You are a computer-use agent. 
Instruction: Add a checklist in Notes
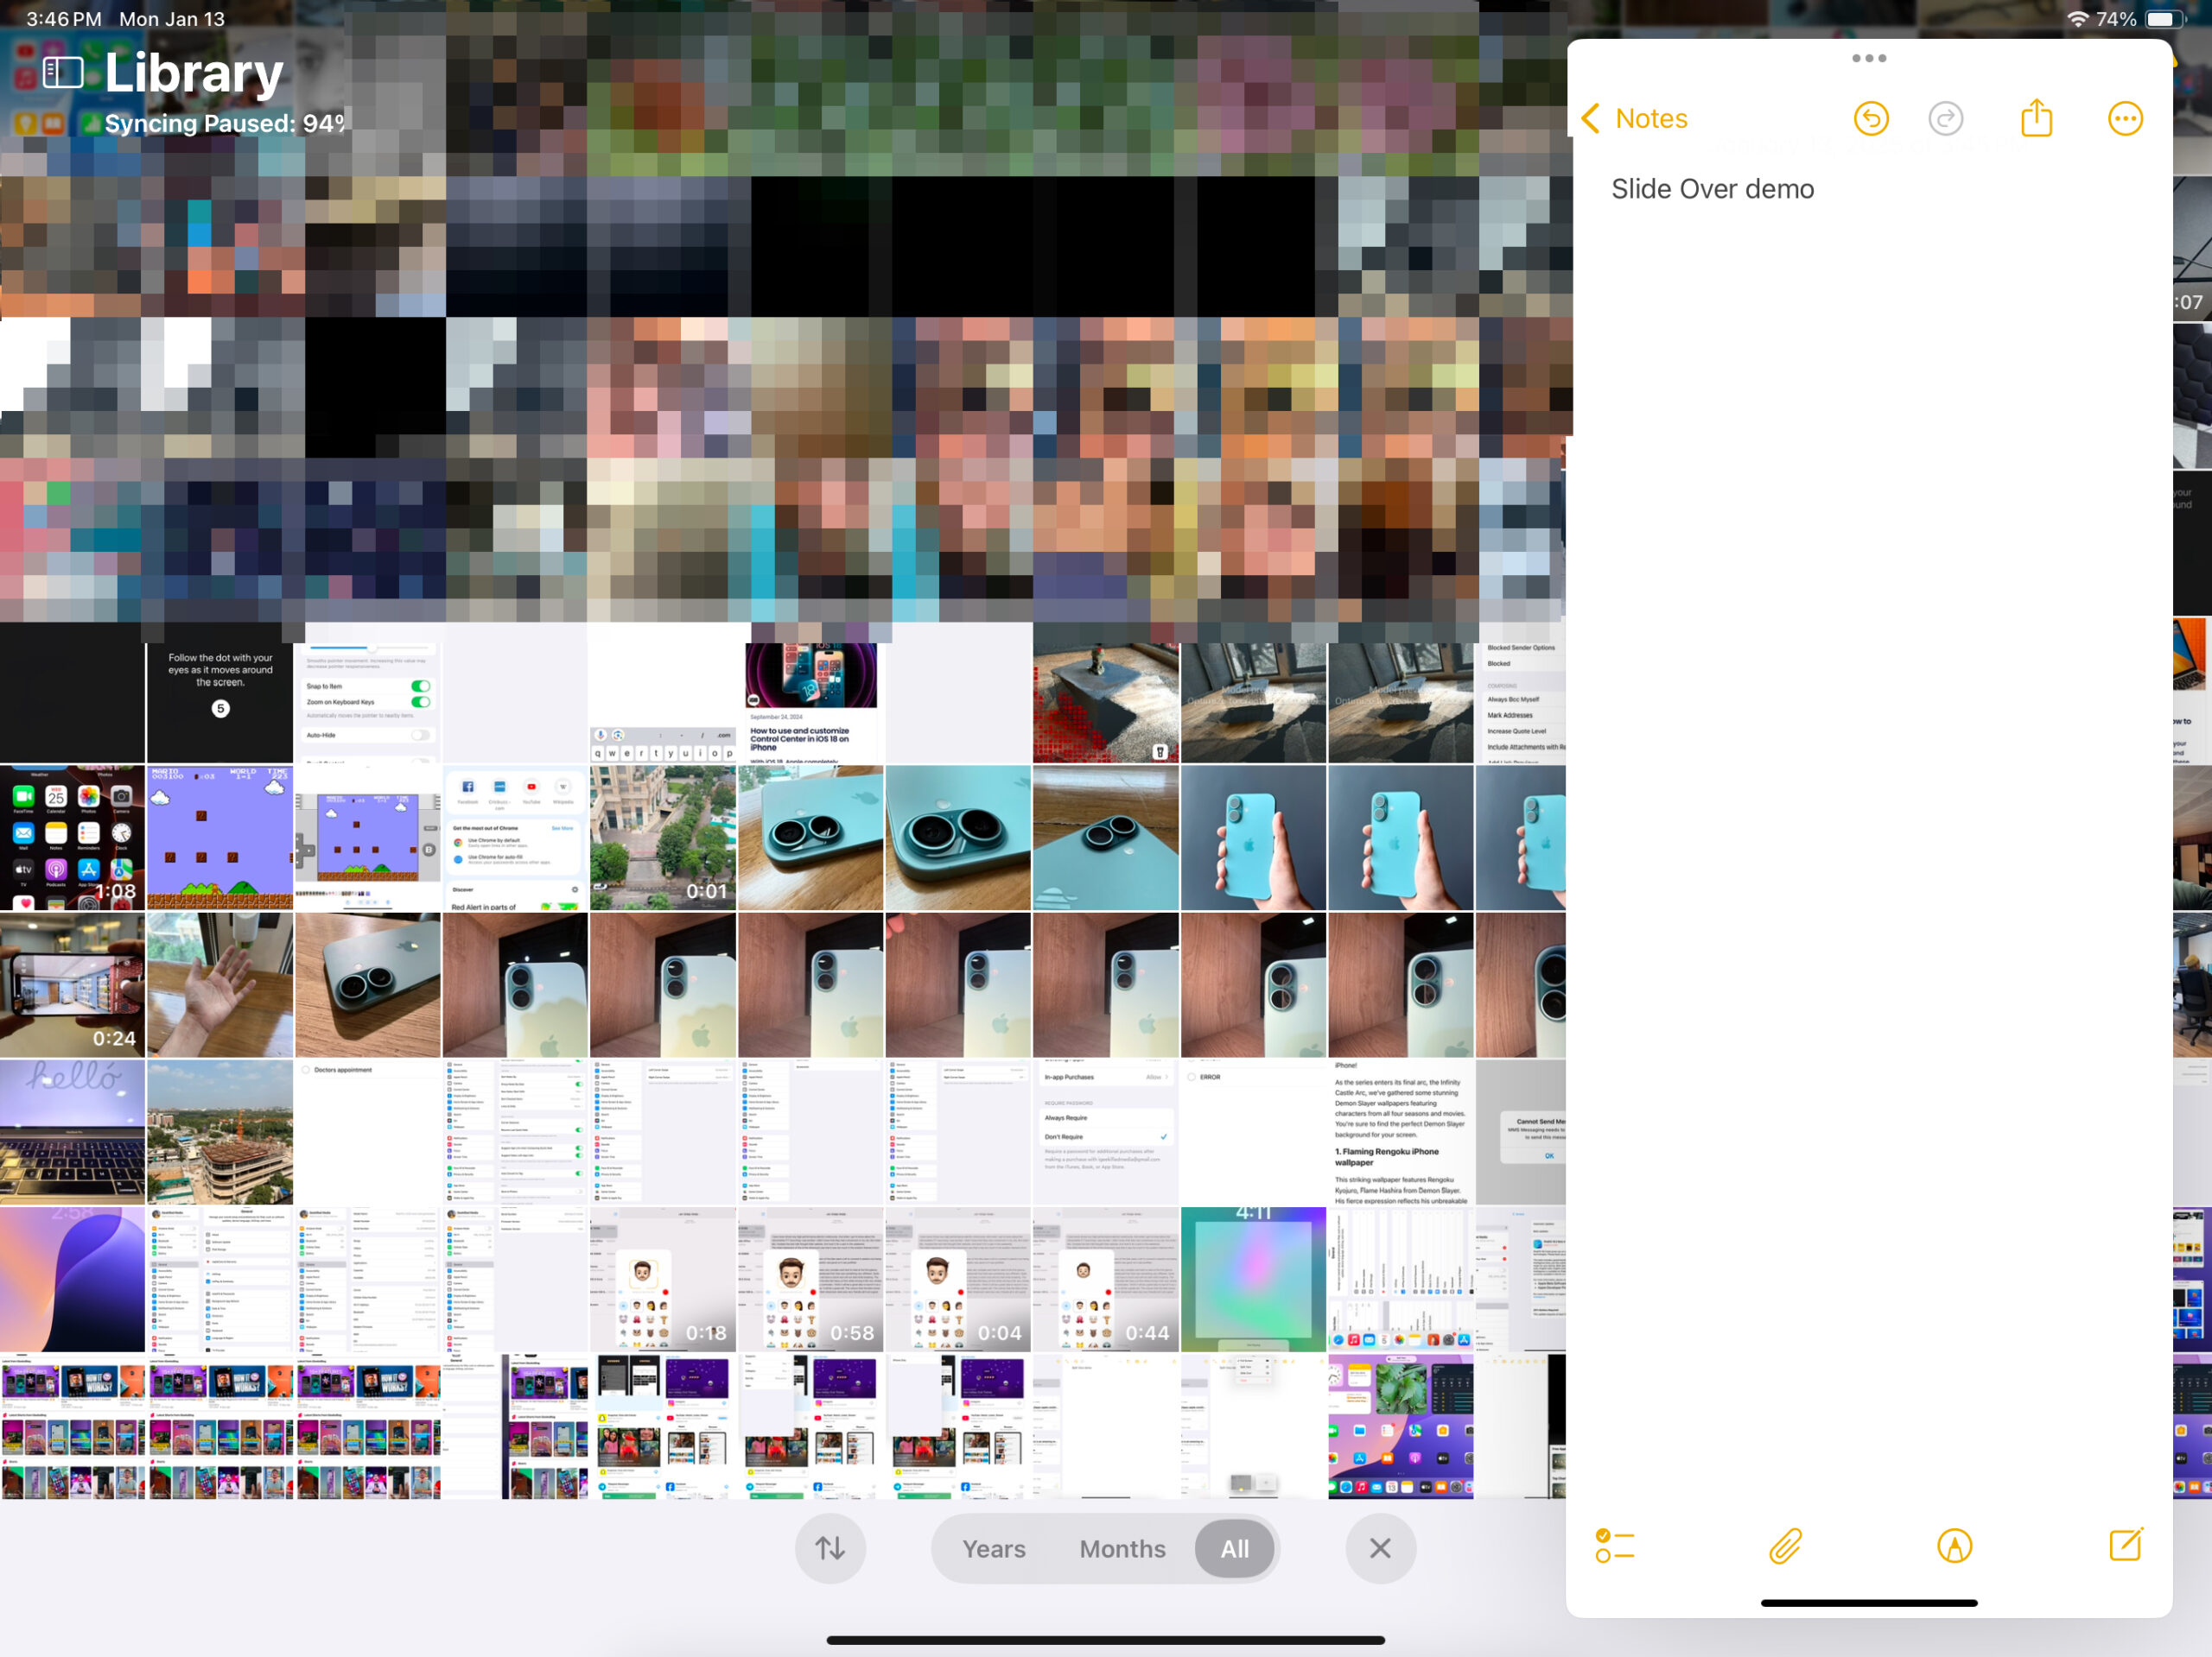click(x=1614, y=1546)
